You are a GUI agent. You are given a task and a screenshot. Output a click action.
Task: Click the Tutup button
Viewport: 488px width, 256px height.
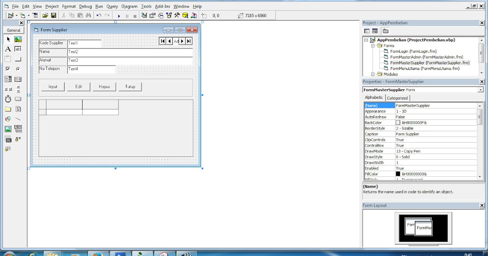click(x=130, y=87)
